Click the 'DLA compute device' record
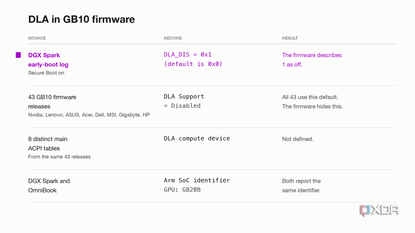The height and width of the screenshot is (233, 415). [x=197, y=138]
